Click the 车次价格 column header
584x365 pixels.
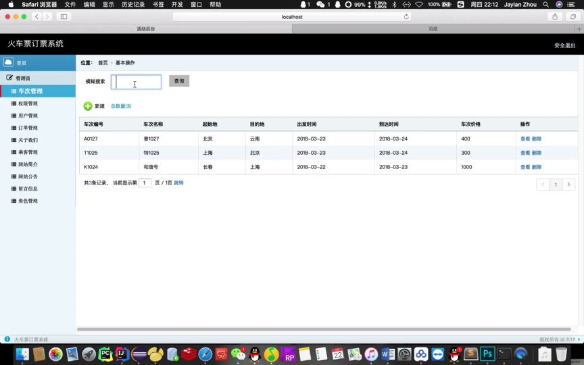tap(470, 124)
